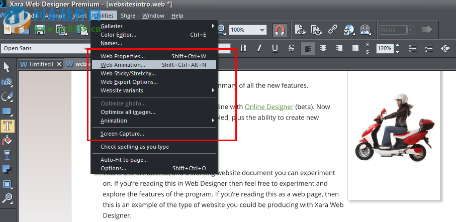Click the Save floppy disk icon
The height and width of the screenshot is (222, 456).
click(x=40, y=30)
